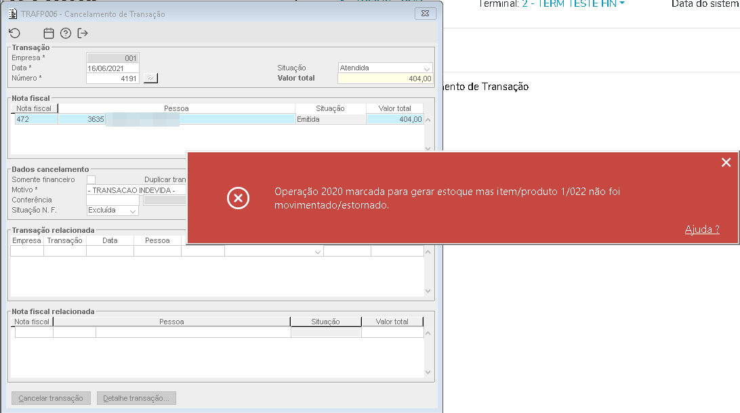The width and height of the screenshot is (740, 413).
Task: Click the Cancelar transação button
Action: click(x=51, y=398)
